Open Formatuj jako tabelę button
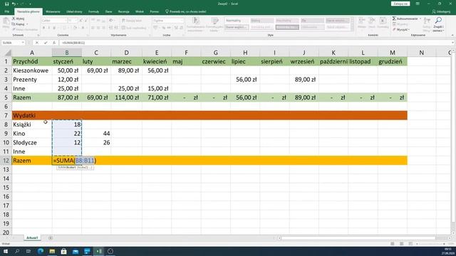This screenshot has height=256, width=456. (x=214, y=24)
